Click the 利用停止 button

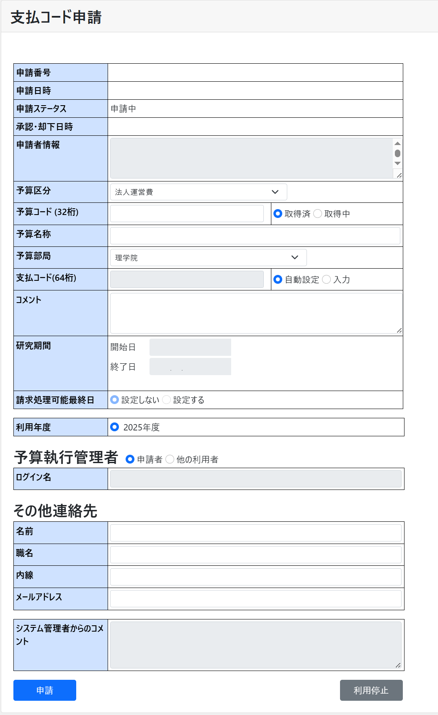click(371, 690)
